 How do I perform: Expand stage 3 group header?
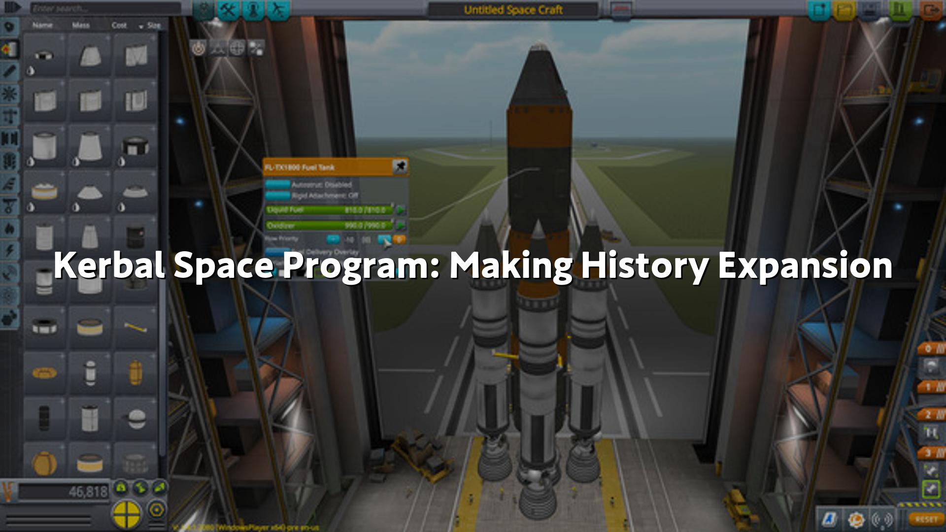(x=931, y=453)
